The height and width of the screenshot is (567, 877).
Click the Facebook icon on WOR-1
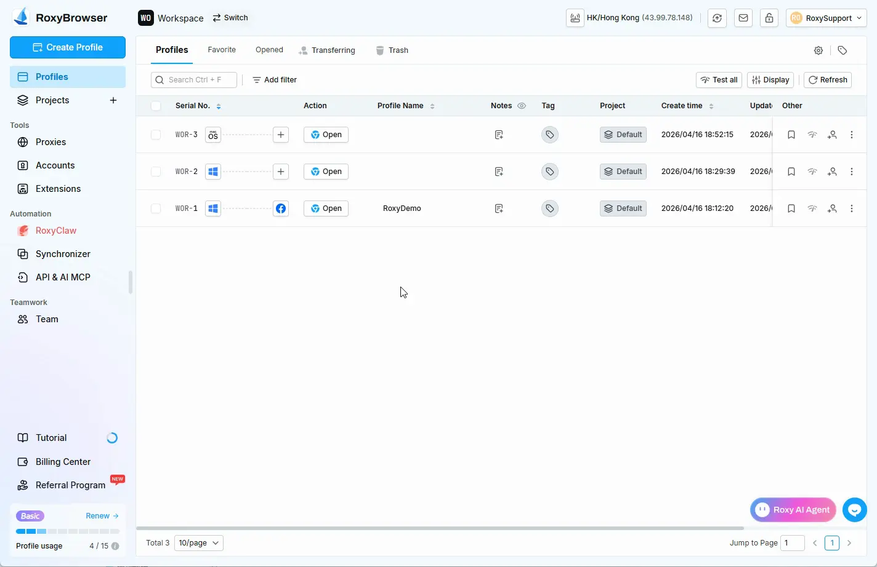pyautogui.click(x=281, y=208)
